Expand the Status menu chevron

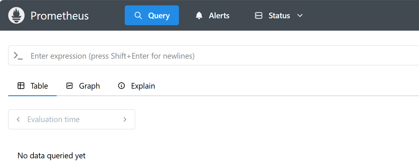(x=300, y=15)
